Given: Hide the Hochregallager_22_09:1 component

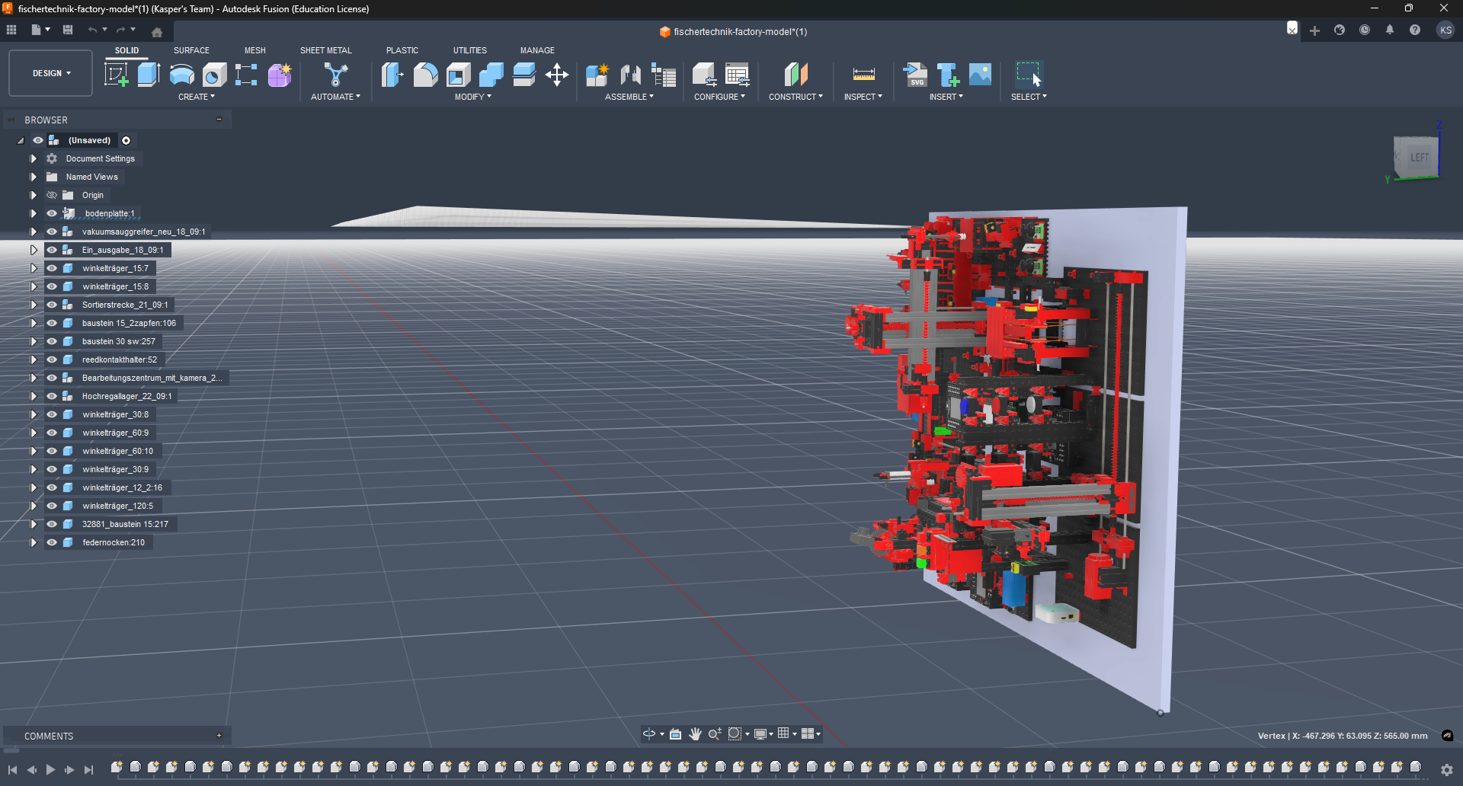Looking at the screenshot, I should pyautogui.click(x=51, y=396).
